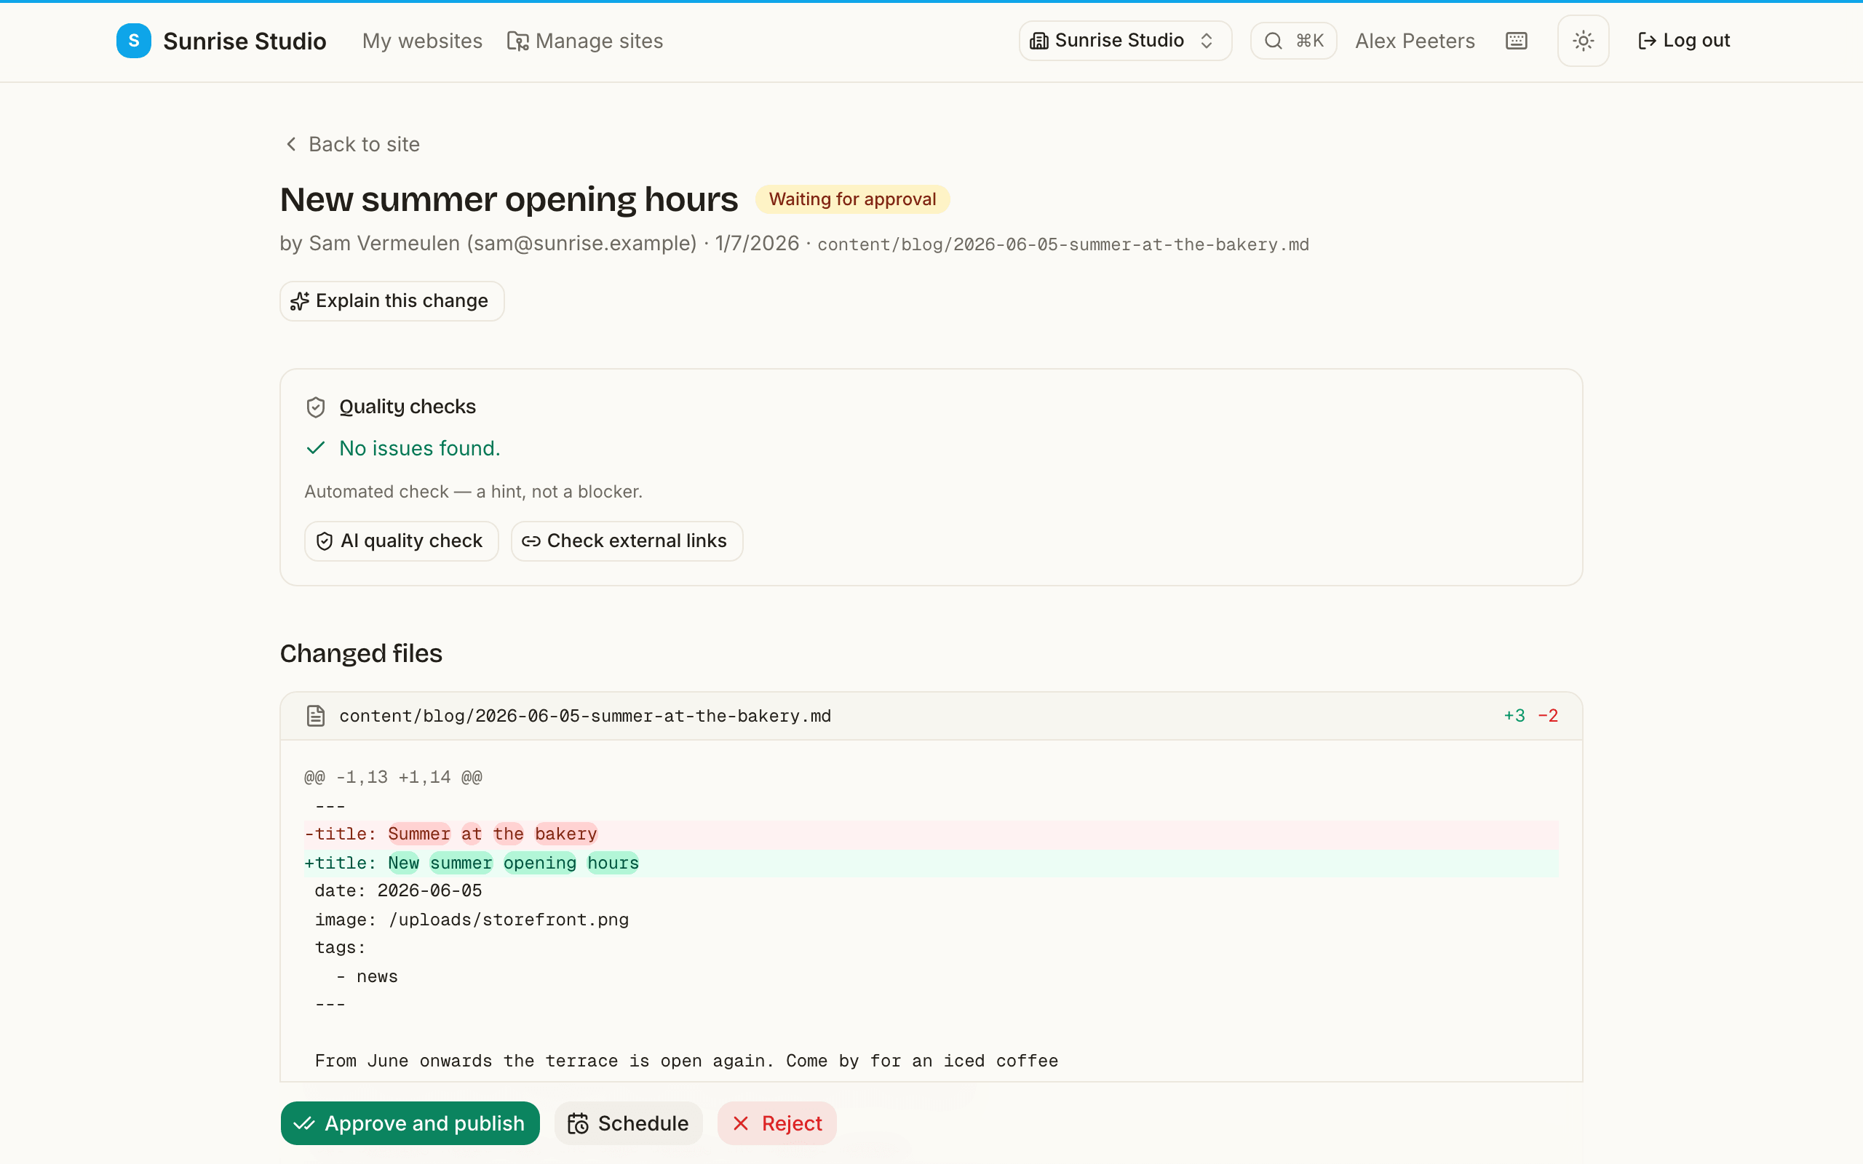Click the Automated check hint note
The image size is (1863, 1164).
point(474,492)
